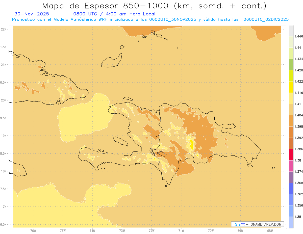Click the latitude label '18N'
The image size is (303, 234).
4,171
